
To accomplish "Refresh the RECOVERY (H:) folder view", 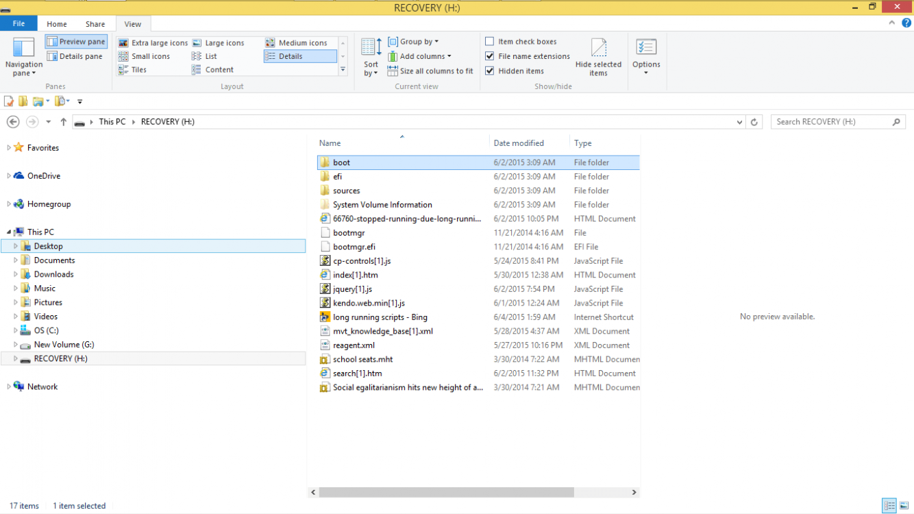I will 754,122.
